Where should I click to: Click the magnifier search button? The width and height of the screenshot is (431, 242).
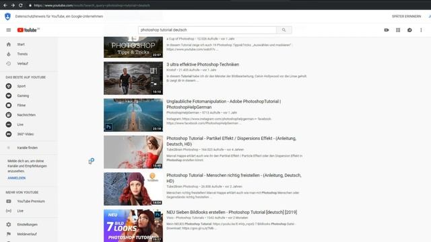pyautogui.click(x=284, y=30)
